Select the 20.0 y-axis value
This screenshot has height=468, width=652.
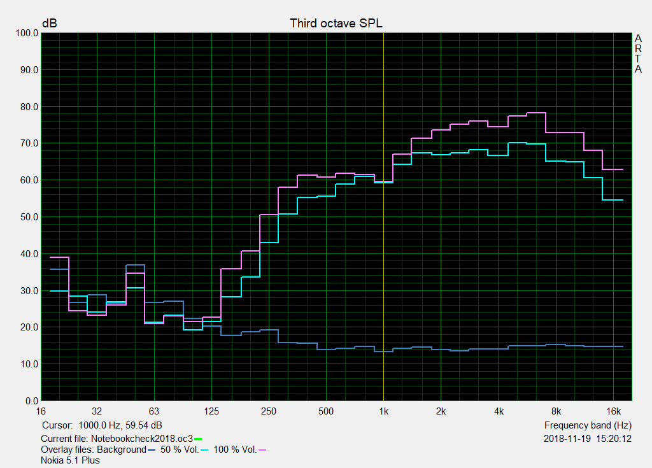pyautogui.click(x=29, y=327)
